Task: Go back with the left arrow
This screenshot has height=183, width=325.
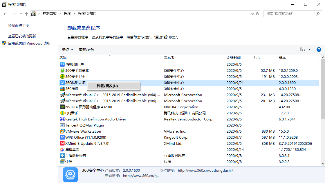Action: point(6,14)
